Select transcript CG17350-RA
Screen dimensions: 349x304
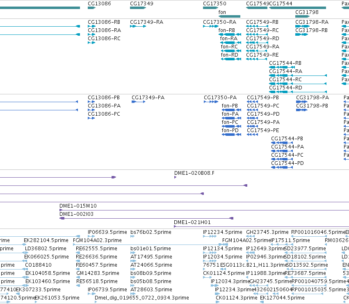220,22
